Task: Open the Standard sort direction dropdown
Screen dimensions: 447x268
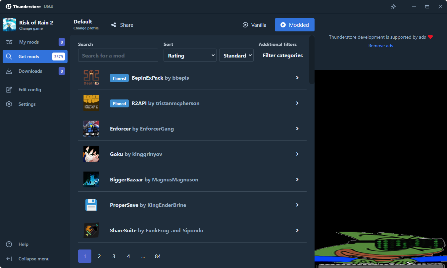Action: 236,56
